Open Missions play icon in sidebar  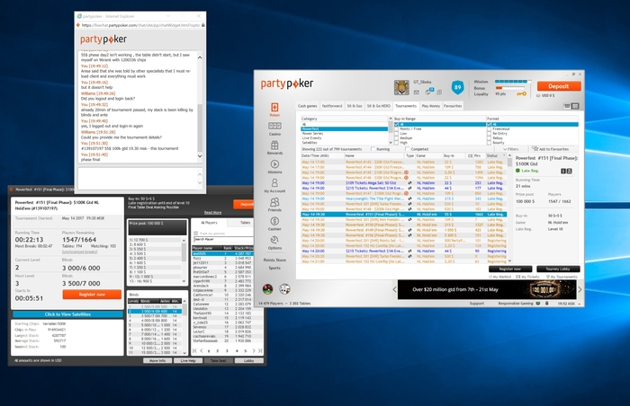click(274, 164)
